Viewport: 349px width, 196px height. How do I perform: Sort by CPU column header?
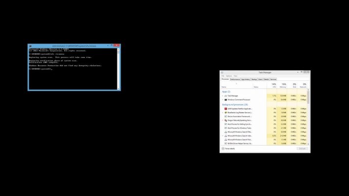[x=272, y=85]
